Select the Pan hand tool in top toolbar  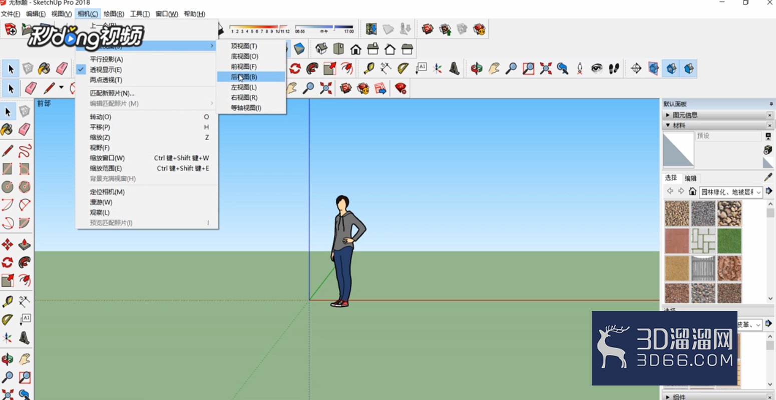click(494, 68)
